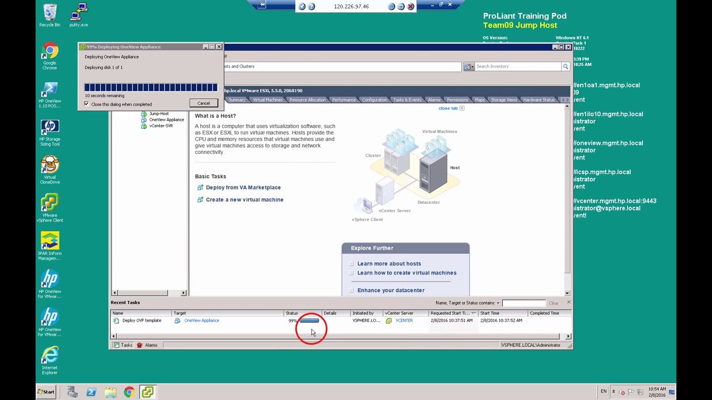This screenshot has width=712, height=400.
Task: Click the VCENTER server link in Recent Tasks
Action: [404, 321]
